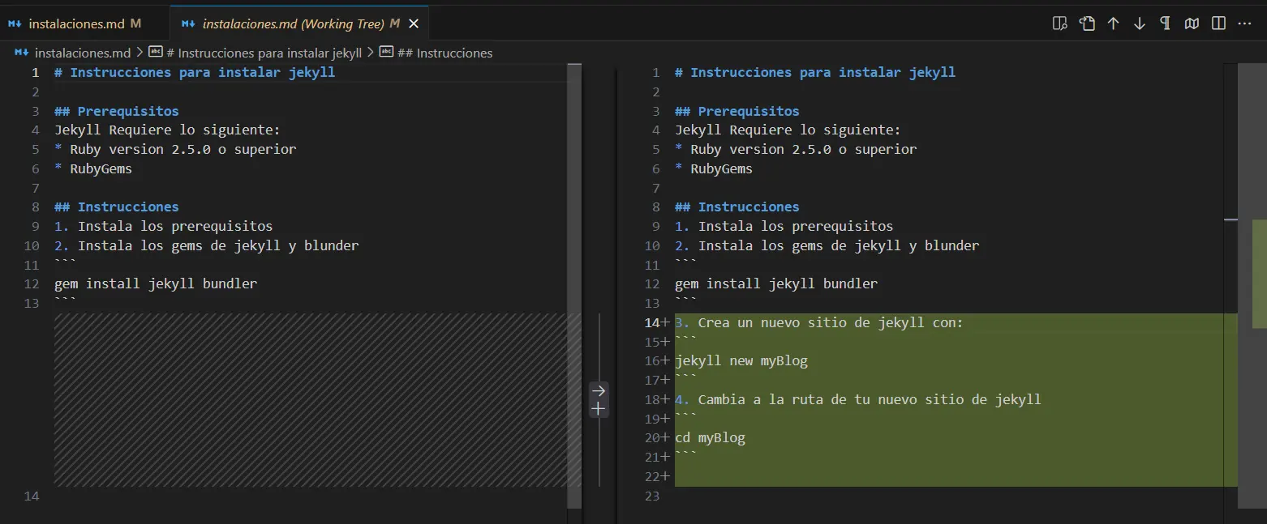Click the Open File icon
Screen dimensions: 1267x524
[x=1087, y=23]
